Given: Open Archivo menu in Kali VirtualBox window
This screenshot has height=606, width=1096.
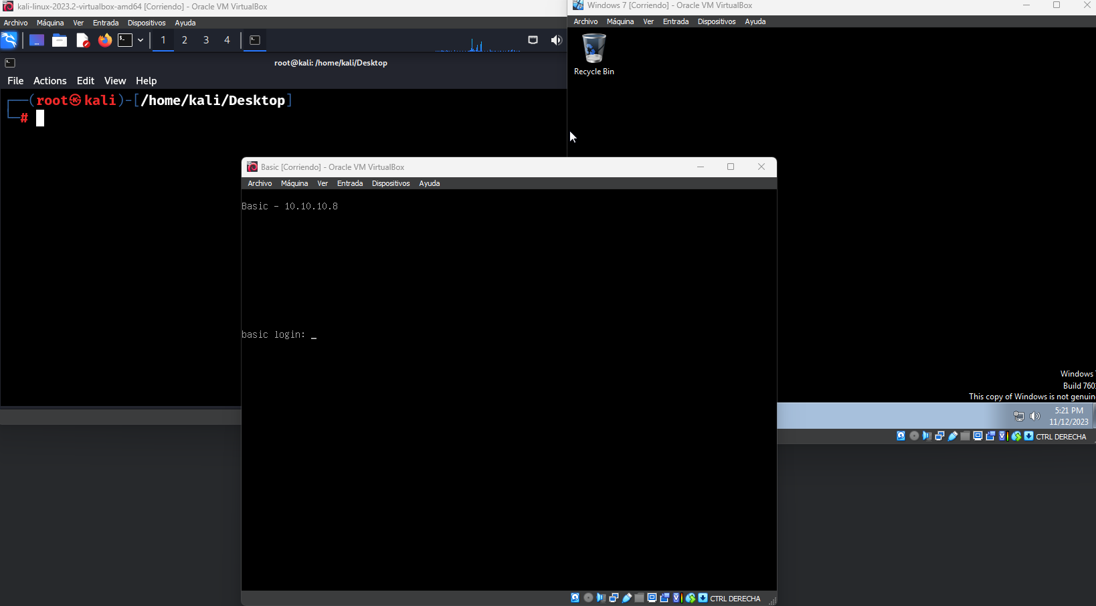Looking at the screenshot, I should pyautogui.click(x=16, y=23).
